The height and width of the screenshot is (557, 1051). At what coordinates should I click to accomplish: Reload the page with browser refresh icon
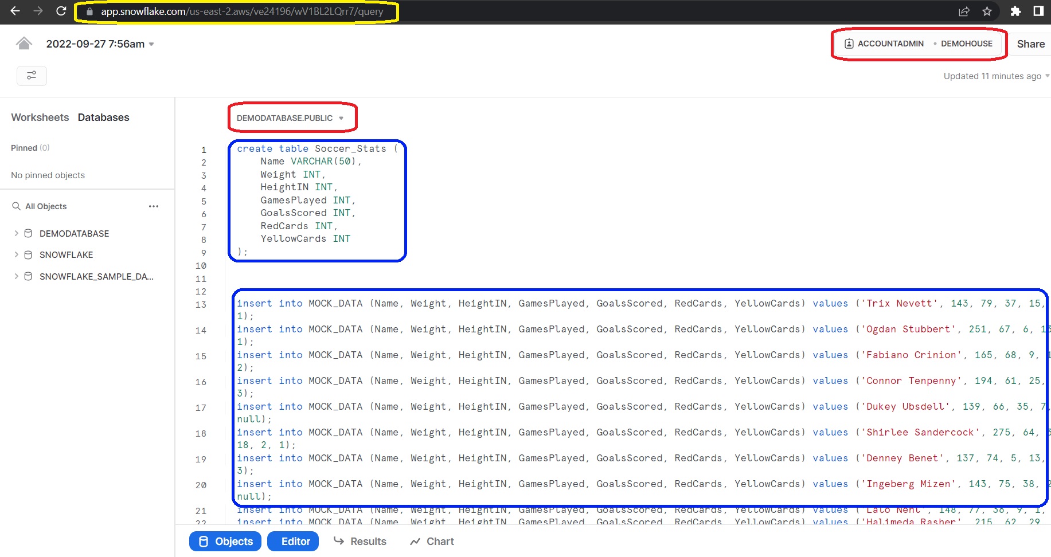point(61,11)
